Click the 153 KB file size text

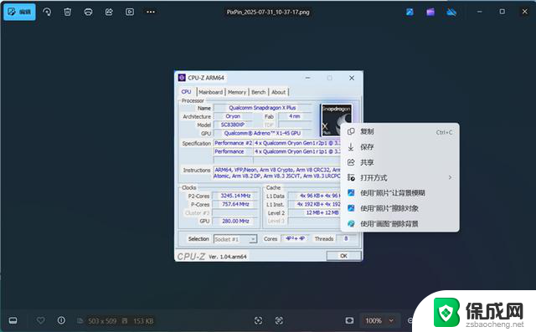(x=143, y=321)
